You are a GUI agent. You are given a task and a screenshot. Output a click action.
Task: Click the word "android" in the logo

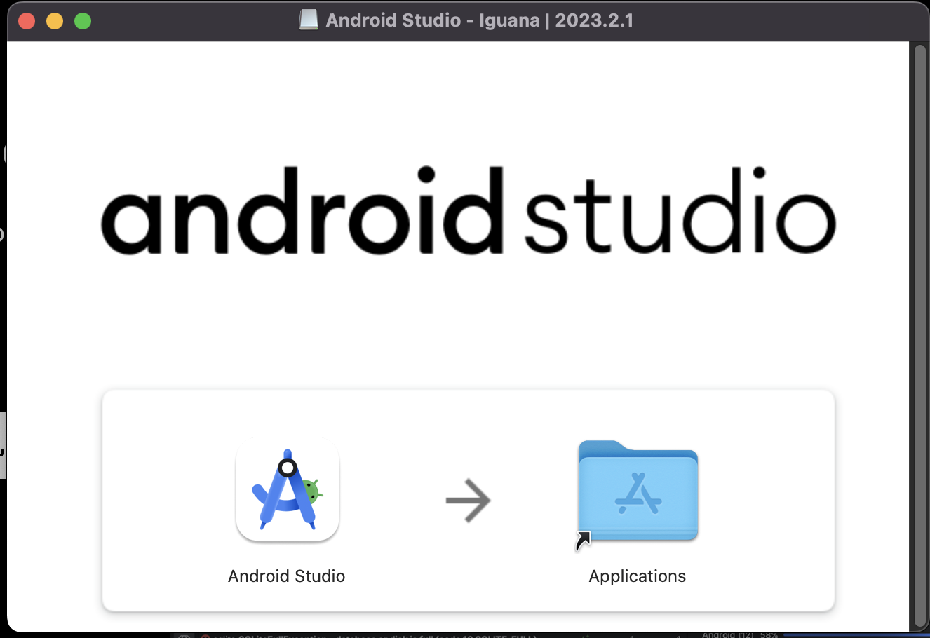pyautogui.click(x=302, y=212)
